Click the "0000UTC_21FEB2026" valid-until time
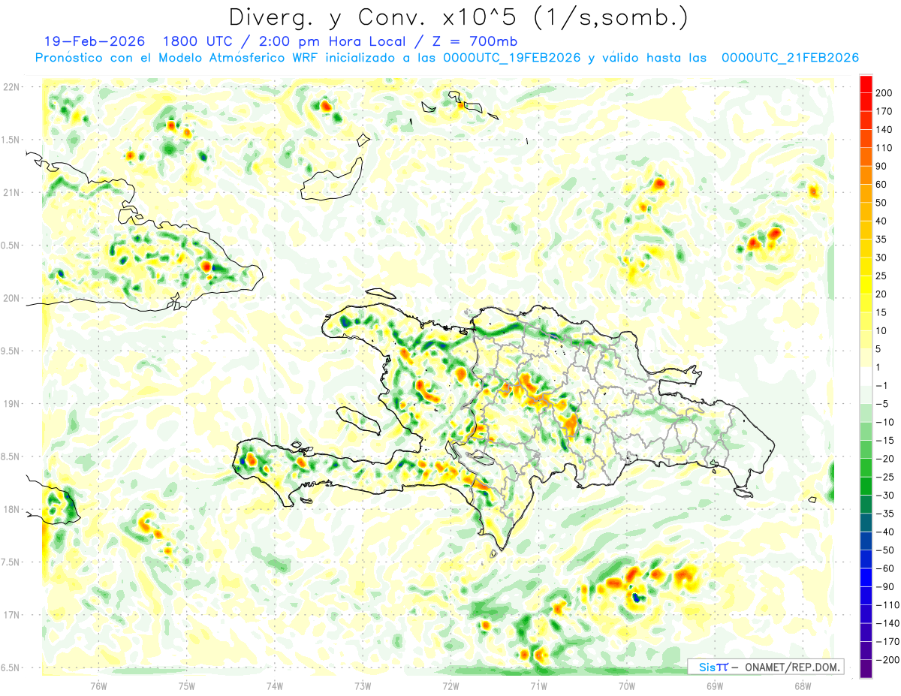Viewport: 901px width, 696px height. [790, 58]
